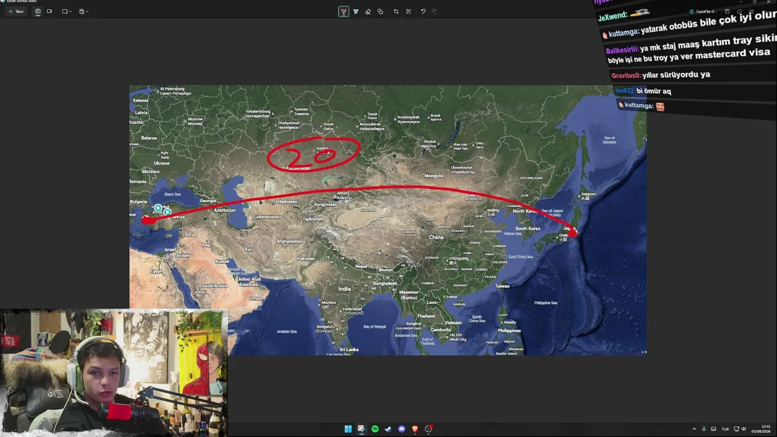The image size is (777, 437).
Task: Undo the last drawing stroke
Action: pyautogui.click(x=423, y=12)
